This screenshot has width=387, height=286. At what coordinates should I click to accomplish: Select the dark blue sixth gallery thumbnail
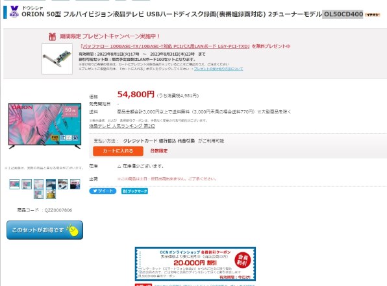point(75,184)
